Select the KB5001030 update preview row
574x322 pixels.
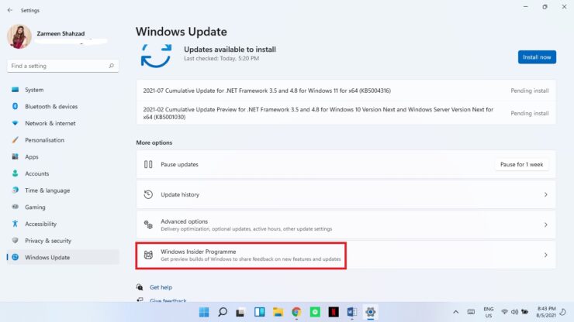tap(346, 113)
